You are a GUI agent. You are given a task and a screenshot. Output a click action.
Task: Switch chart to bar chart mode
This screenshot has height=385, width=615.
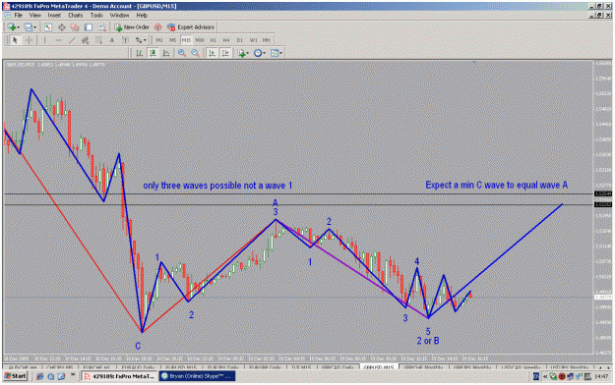tap(140, 53)
